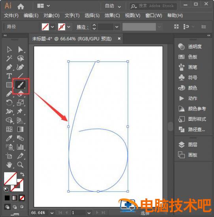Open the fill color dropdown arrow
The height and width of the screenshot is (217, 214).
[53, 27]
